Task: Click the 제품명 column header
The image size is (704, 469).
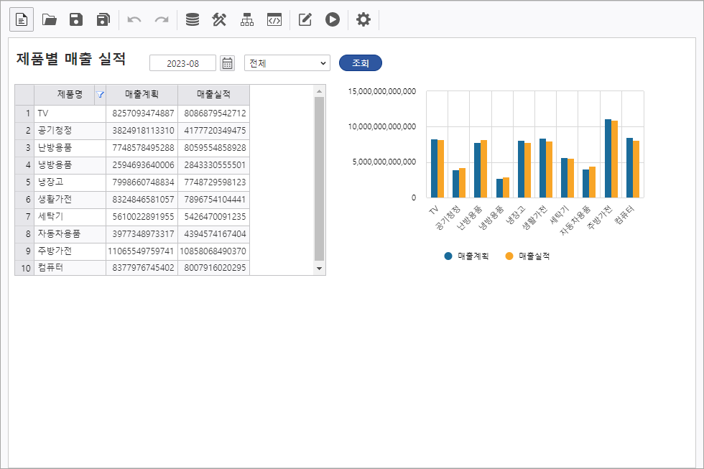Action: coord(70,95)
